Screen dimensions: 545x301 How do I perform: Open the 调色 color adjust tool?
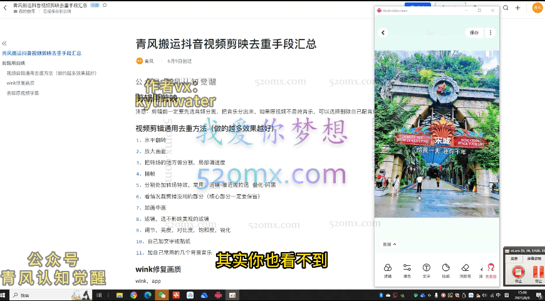point(407,271)
